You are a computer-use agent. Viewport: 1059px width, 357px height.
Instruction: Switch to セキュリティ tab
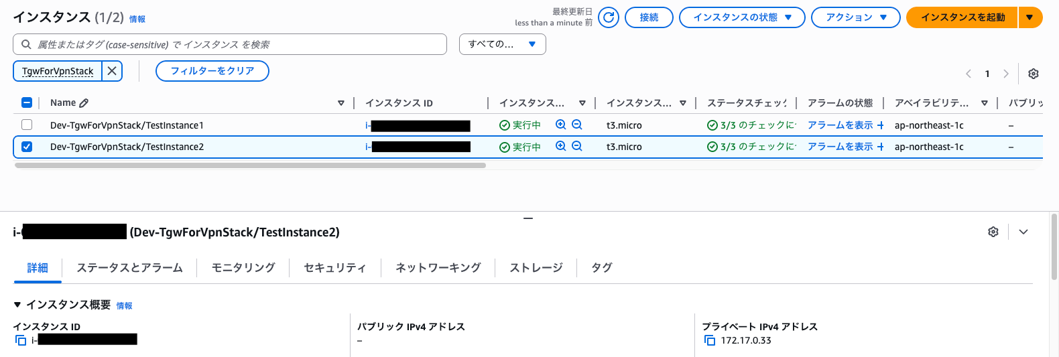(x=335, y=268)
